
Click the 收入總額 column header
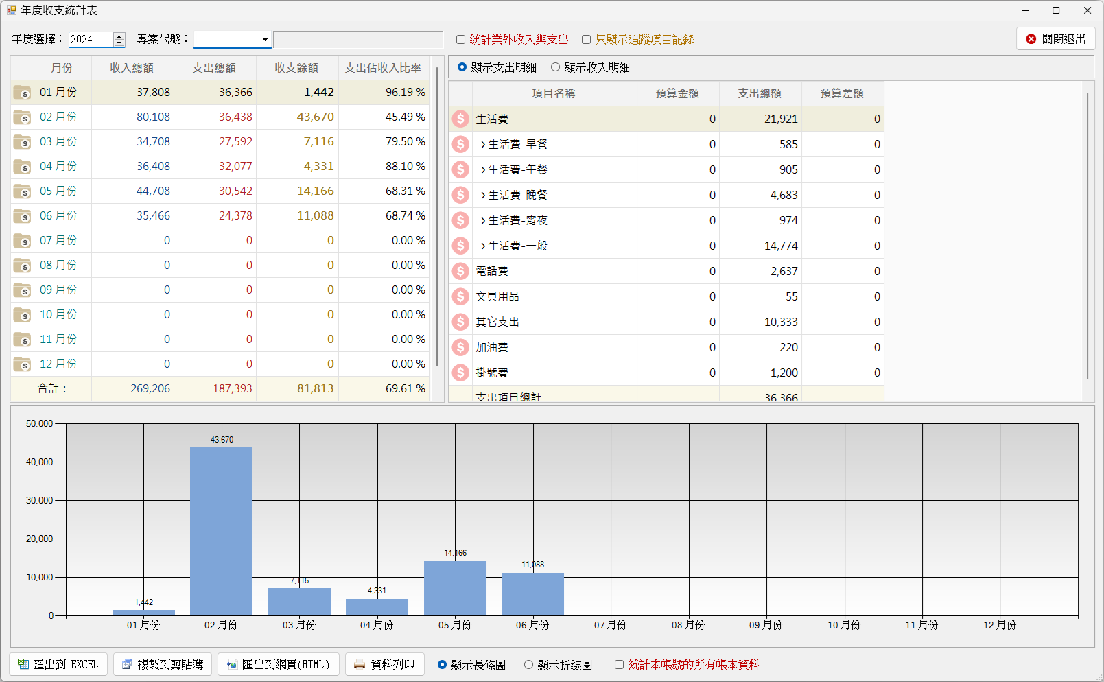[132, 68]
